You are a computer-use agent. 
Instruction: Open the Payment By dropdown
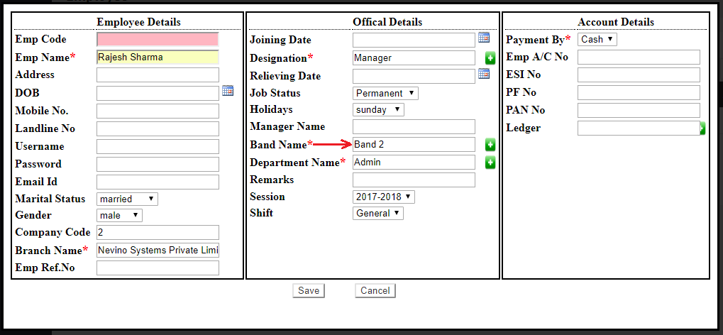(597, 40)
